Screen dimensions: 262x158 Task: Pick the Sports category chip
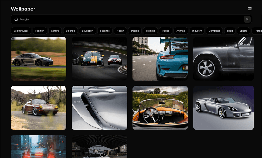pos(243,31)
